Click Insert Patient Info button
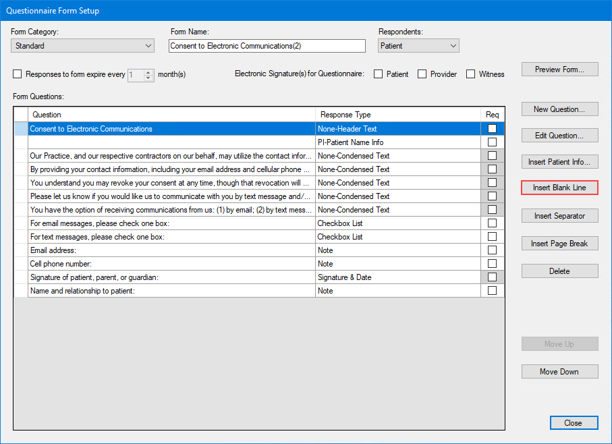The image size is (612, 444). pyautogui.click(x=559, y=161)
